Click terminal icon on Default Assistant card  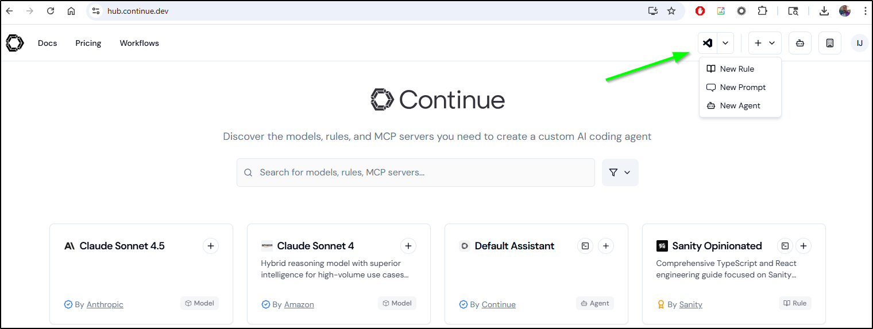pos(585,246)
